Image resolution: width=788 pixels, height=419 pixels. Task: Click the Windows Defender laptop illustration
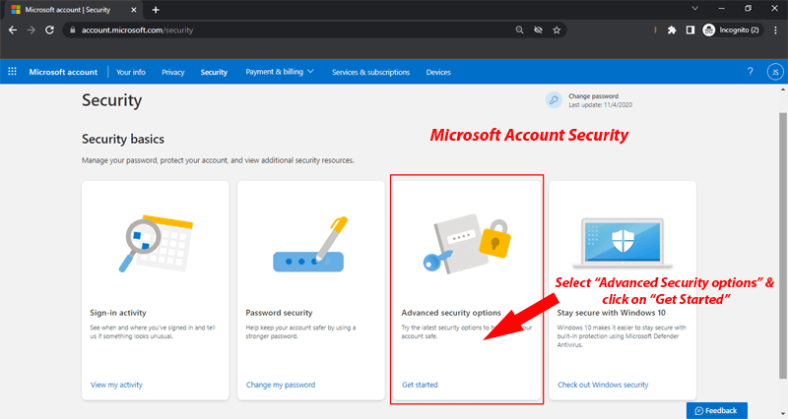(x=623, y=243)
